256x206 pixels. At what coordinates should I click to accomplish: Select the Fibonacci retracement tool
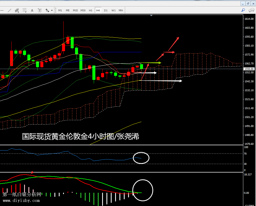click(x=25, y=11)
